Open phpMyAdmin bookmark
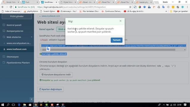This screenshot has width=190, height=107. 31,11
